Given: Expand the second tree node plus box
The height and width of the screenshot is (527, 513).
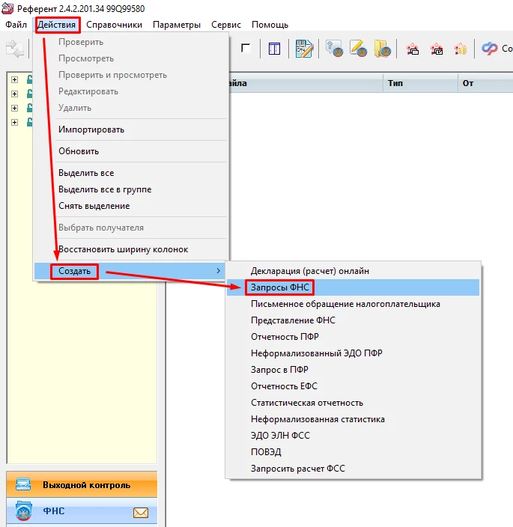Looking at the screenshot, I should coord(14,94).
